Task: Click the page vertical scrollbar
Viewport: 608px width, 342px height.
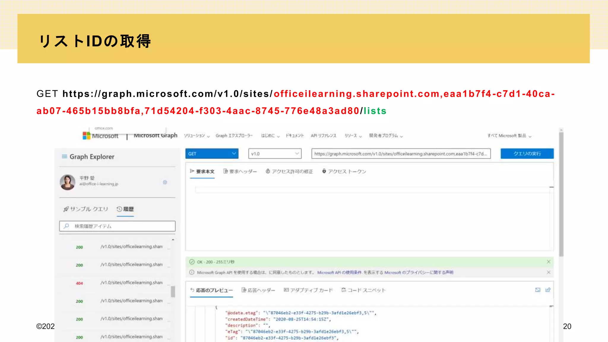Action: [x=561, y=194]
